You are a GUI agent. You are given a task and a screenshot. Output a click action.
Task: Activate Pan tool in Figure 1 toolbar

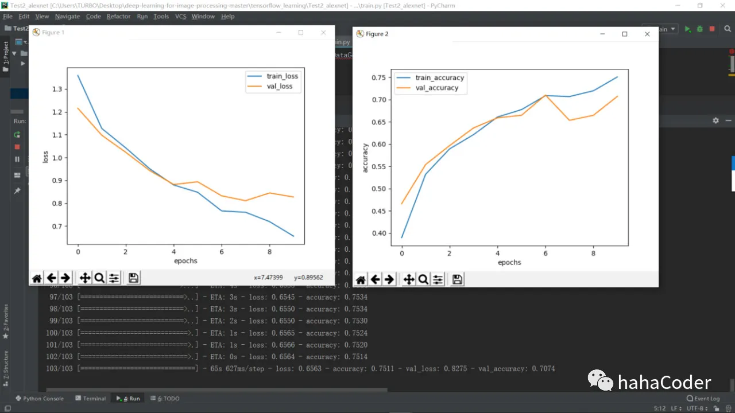click(x=85, y=278)
